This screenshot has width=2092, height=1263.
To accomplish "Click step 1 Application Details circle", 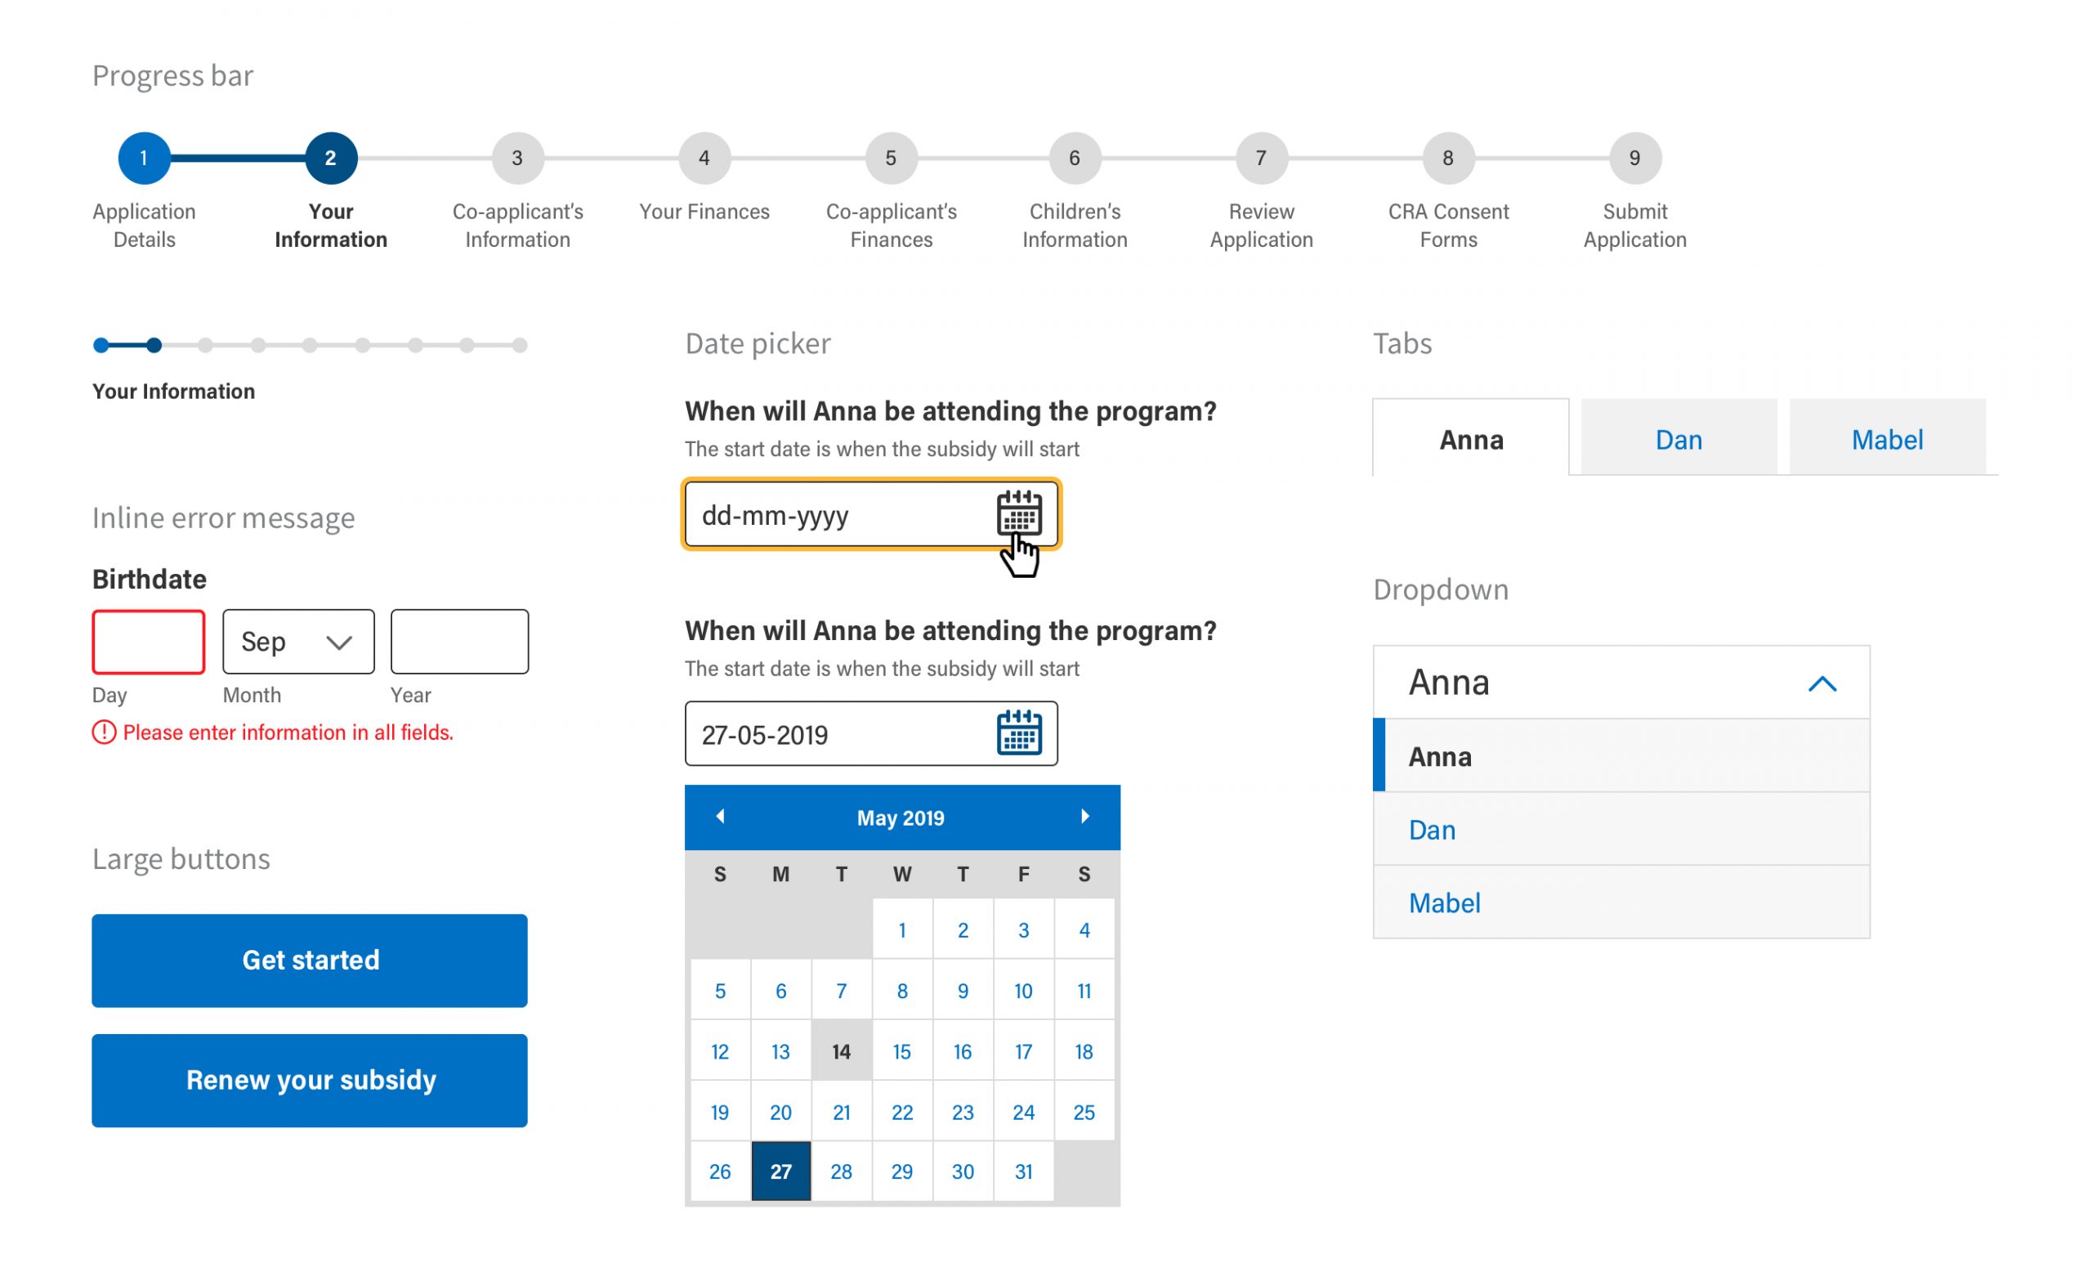I will click(x=144, y=158).
